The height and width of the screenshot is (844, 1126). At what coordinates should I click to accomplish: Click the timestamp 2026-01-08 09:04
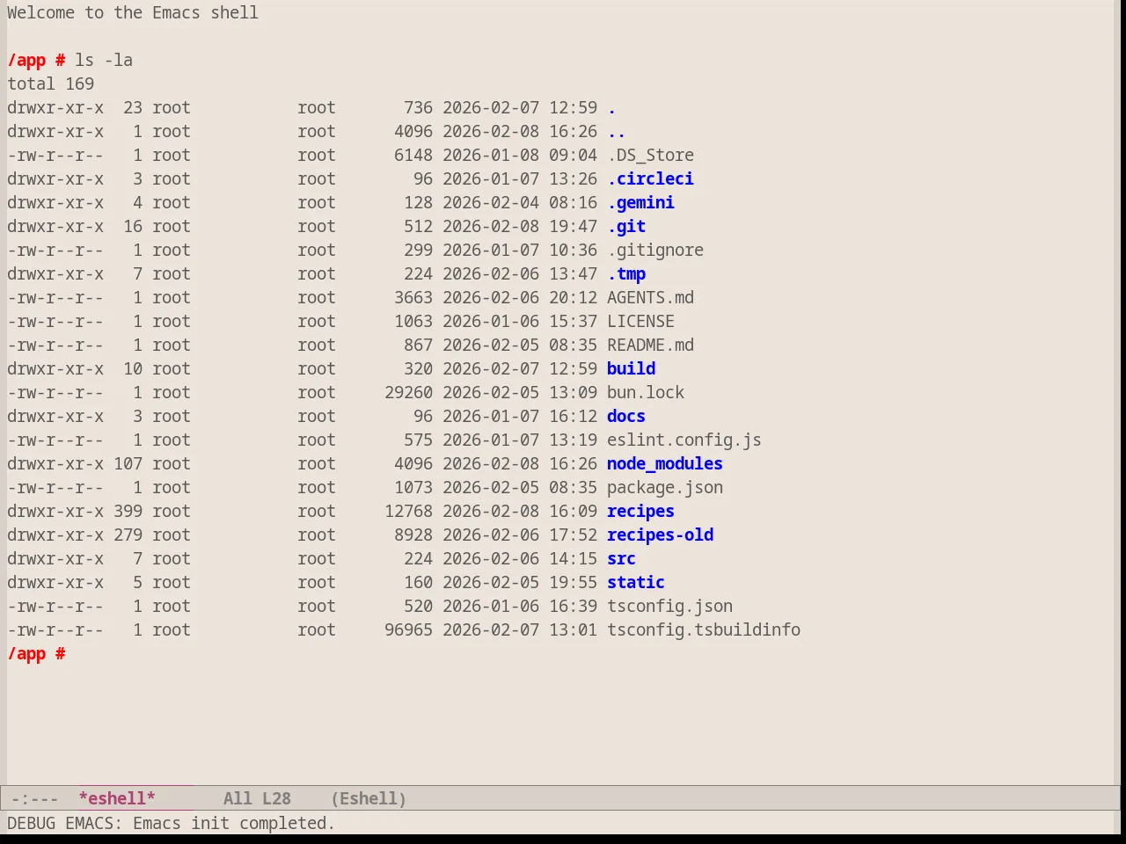pos(520,155)
